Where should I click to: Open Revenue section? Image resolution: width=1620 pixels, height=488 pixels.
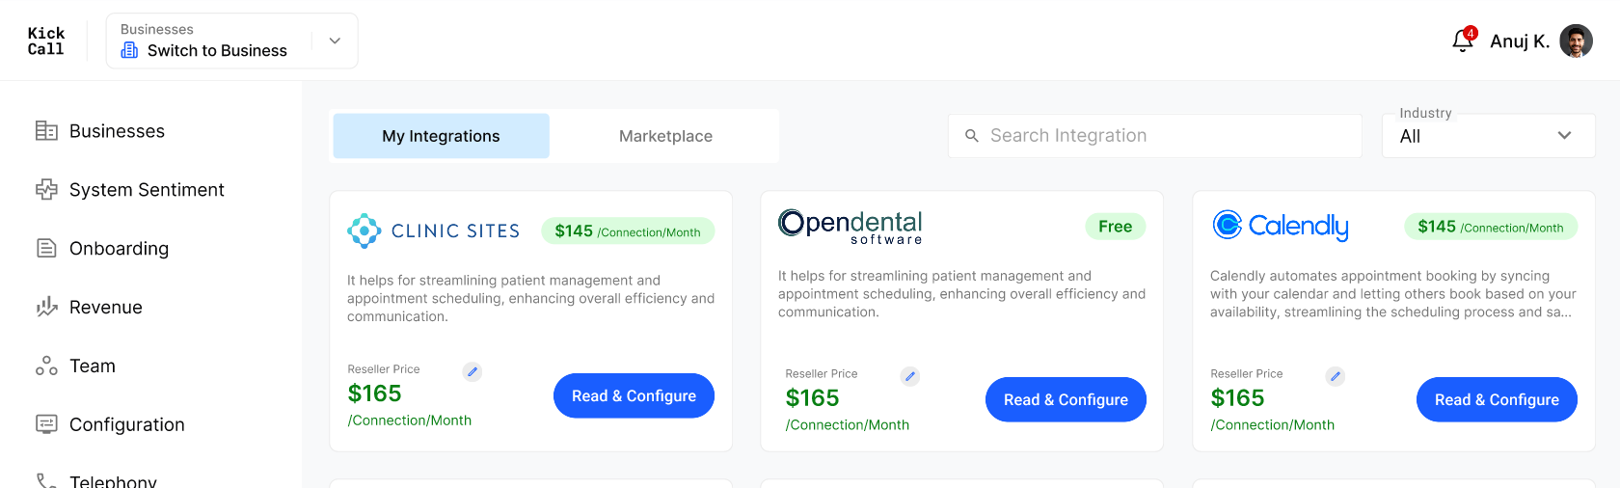pyautogui.click(x=106, y=308)
